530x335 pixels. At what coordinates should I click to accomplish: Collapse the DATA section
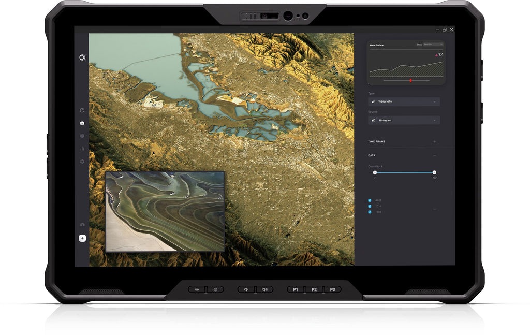tap(434, 155)
